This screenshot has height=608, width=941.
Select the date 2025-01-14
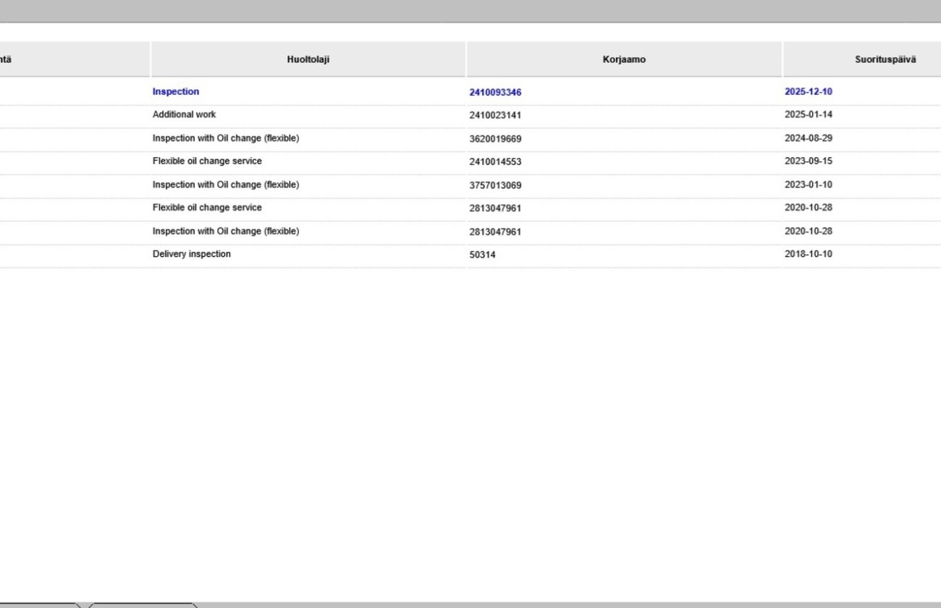808,114
